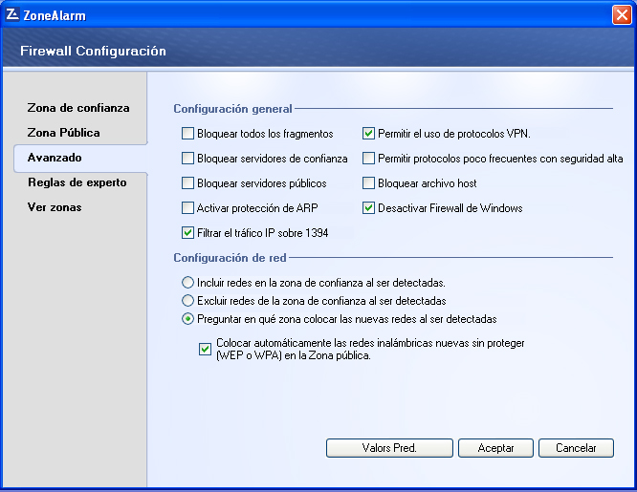Screen dimensions: 637x492
Task: Click the ZoneAlarm logo icon in title bar
Action: [12, 14]
